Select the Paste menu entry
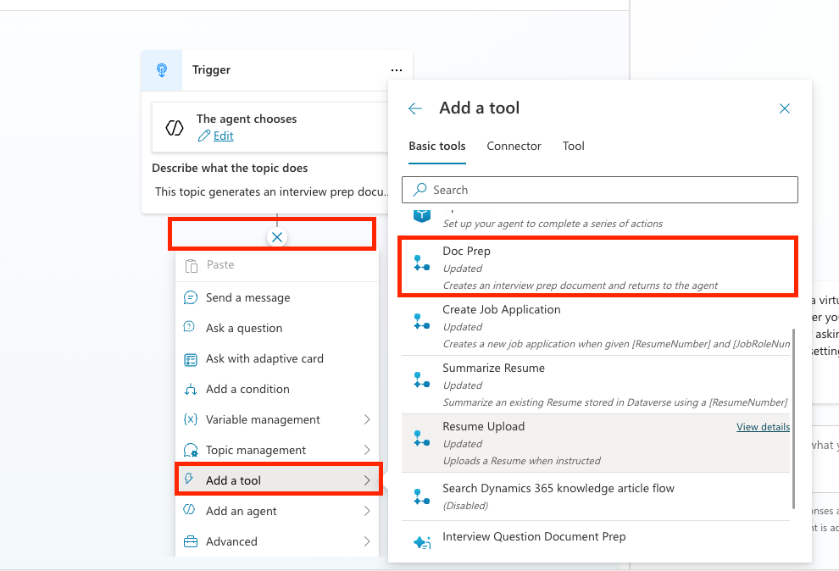 point(277,265)
